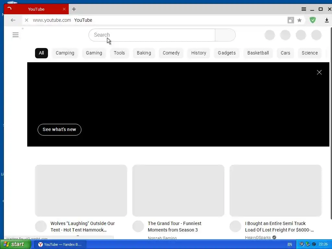Click the rightmost account avatar placeholder in header

[316, 35]
